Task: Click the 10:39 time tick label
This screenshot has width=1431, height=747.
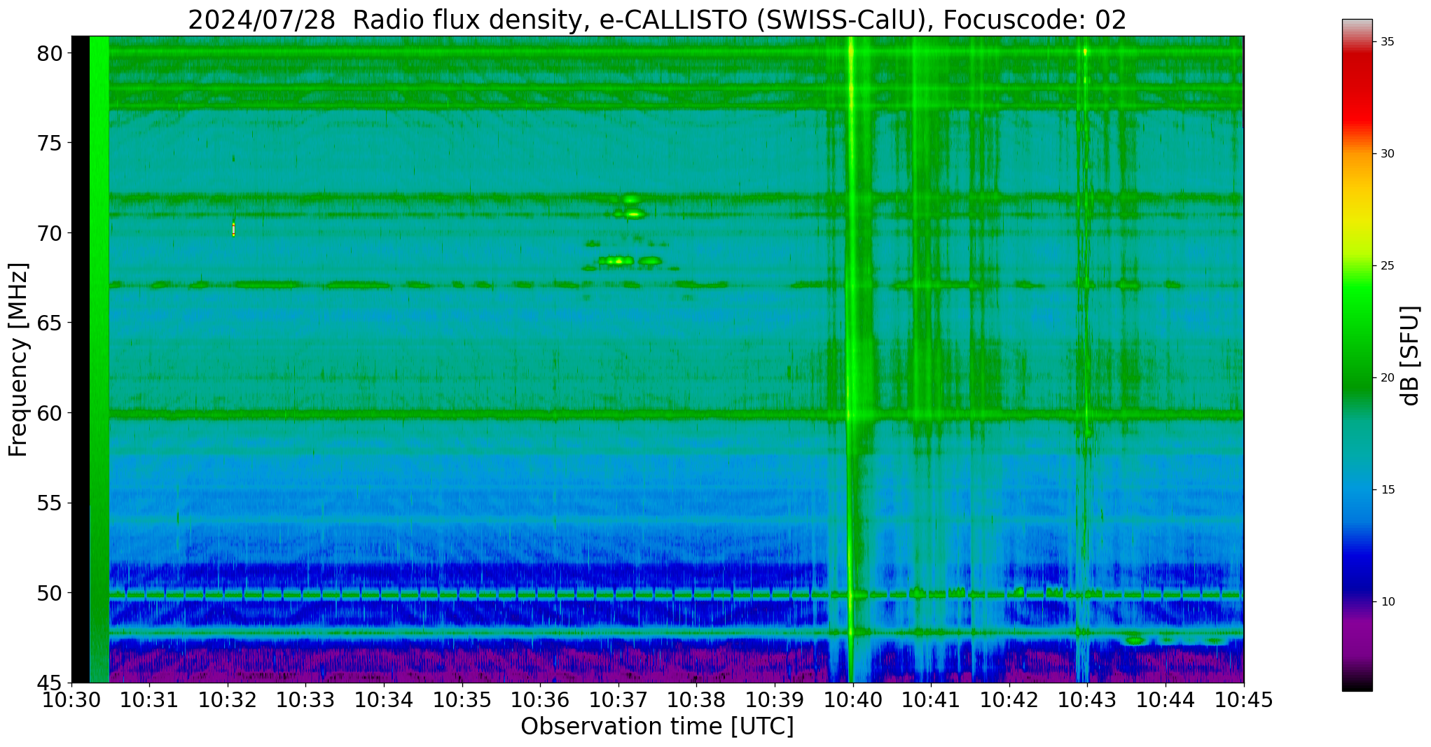Action: pyautogui.click(x=775, y=700)
